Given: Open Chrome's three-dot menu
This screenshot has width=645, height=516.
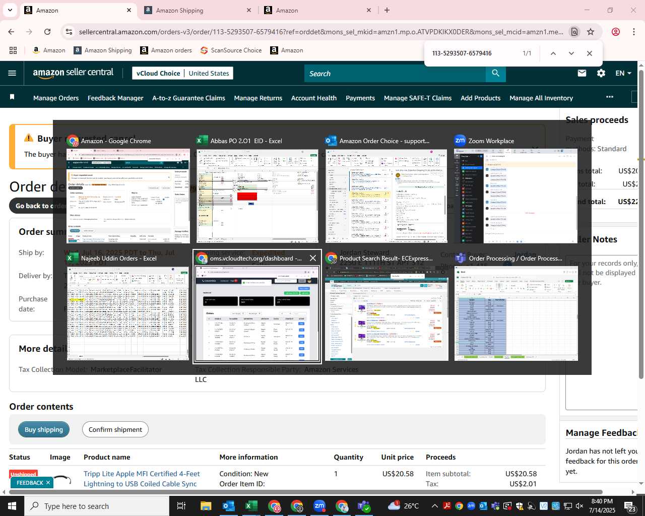Looking at the screenshot, I should click(634, 32).
